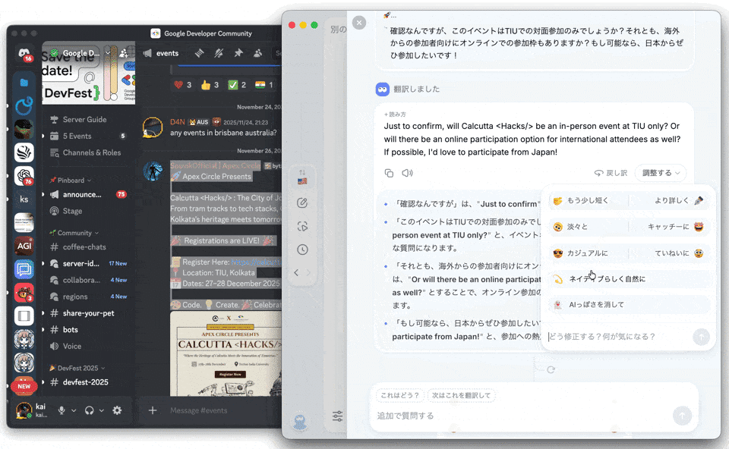Click the 次はこれを翻訳して suggestion
Viewport: 729px width, 449px height.
pyautogui.click(x=462, y=395)
